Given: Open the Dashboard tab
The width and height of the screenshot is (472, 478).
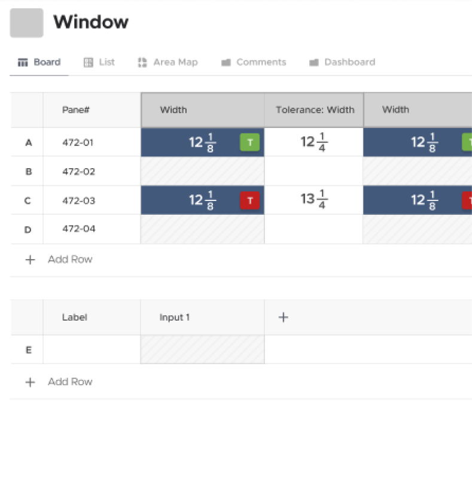Looking at the screenshot, I should click(342, 62).
